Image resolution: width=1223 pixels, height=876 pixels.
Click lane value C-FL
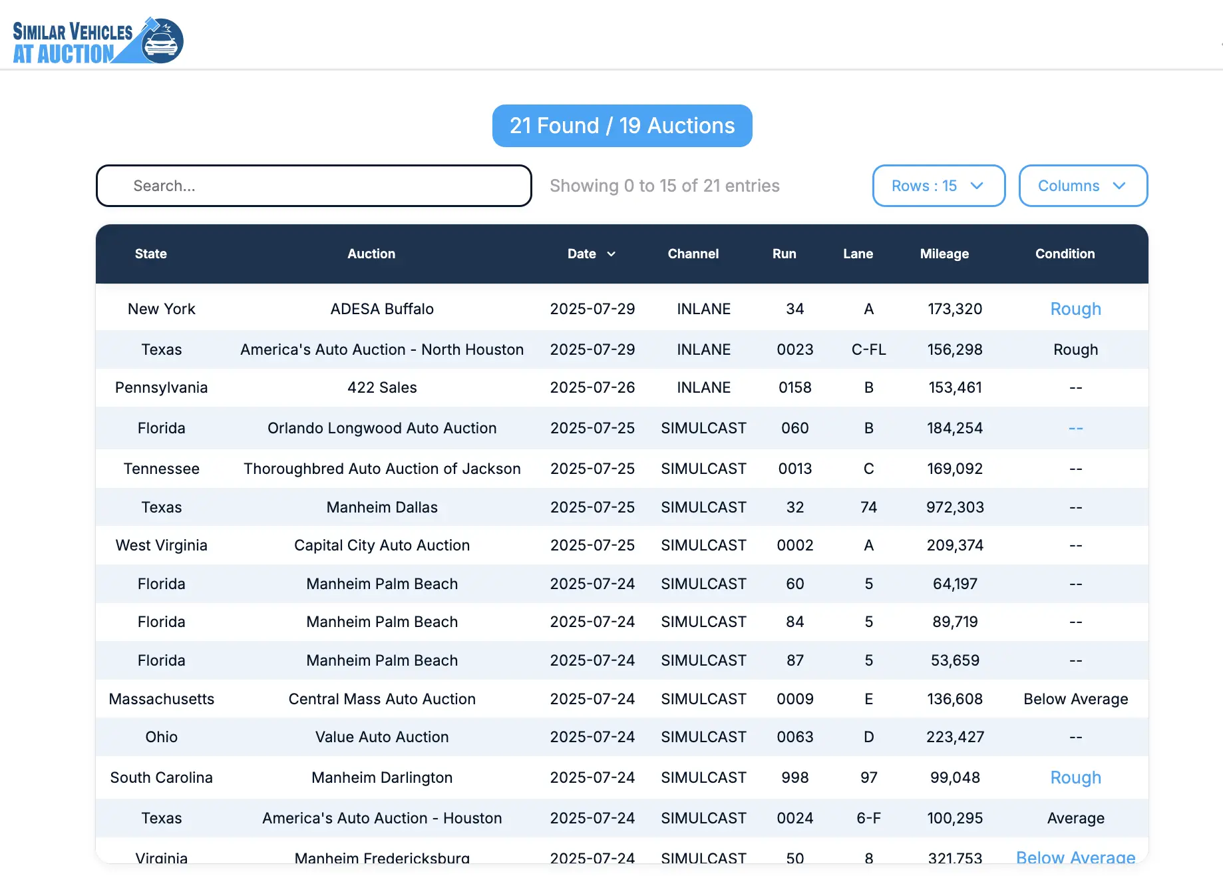[x=868, y=349]
